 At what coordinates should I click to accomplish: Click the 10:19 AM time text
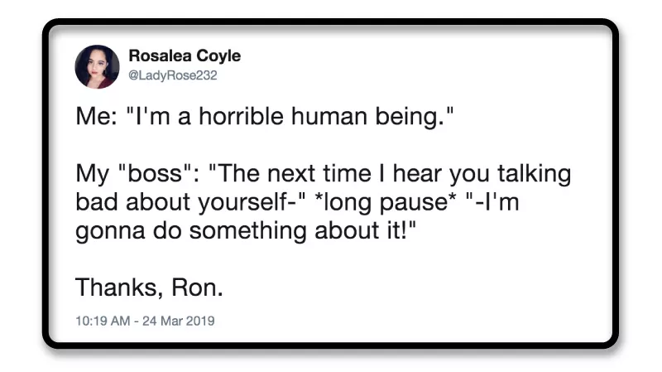click(103, 321)
